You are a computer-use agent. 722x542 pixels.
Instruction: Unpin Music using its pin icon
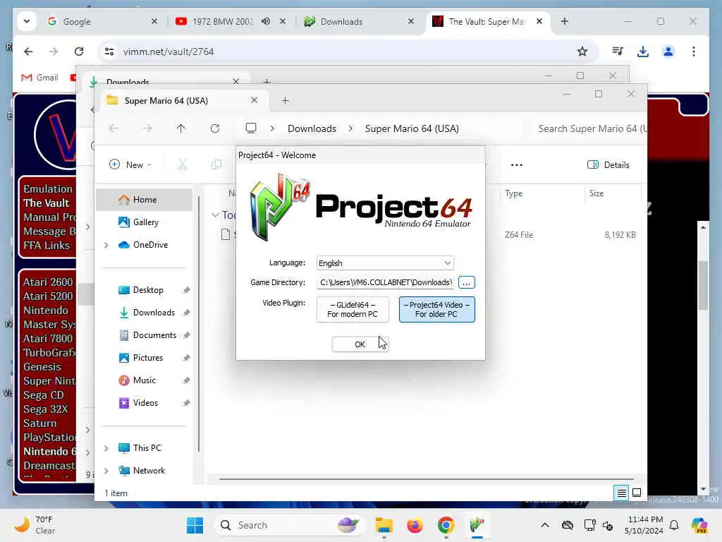point(186,380)
